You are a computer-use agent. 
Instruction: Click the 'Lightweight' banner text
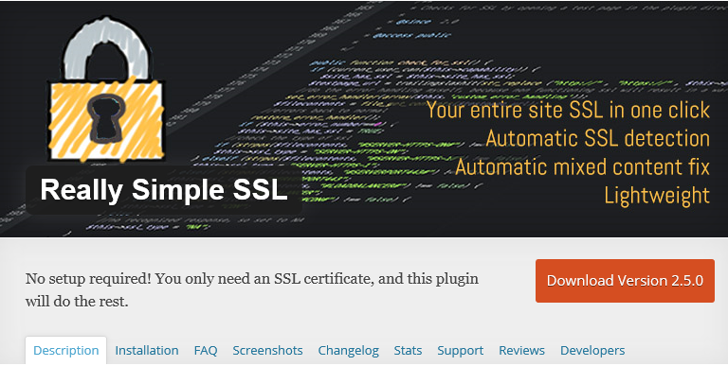tap(657, 196)
